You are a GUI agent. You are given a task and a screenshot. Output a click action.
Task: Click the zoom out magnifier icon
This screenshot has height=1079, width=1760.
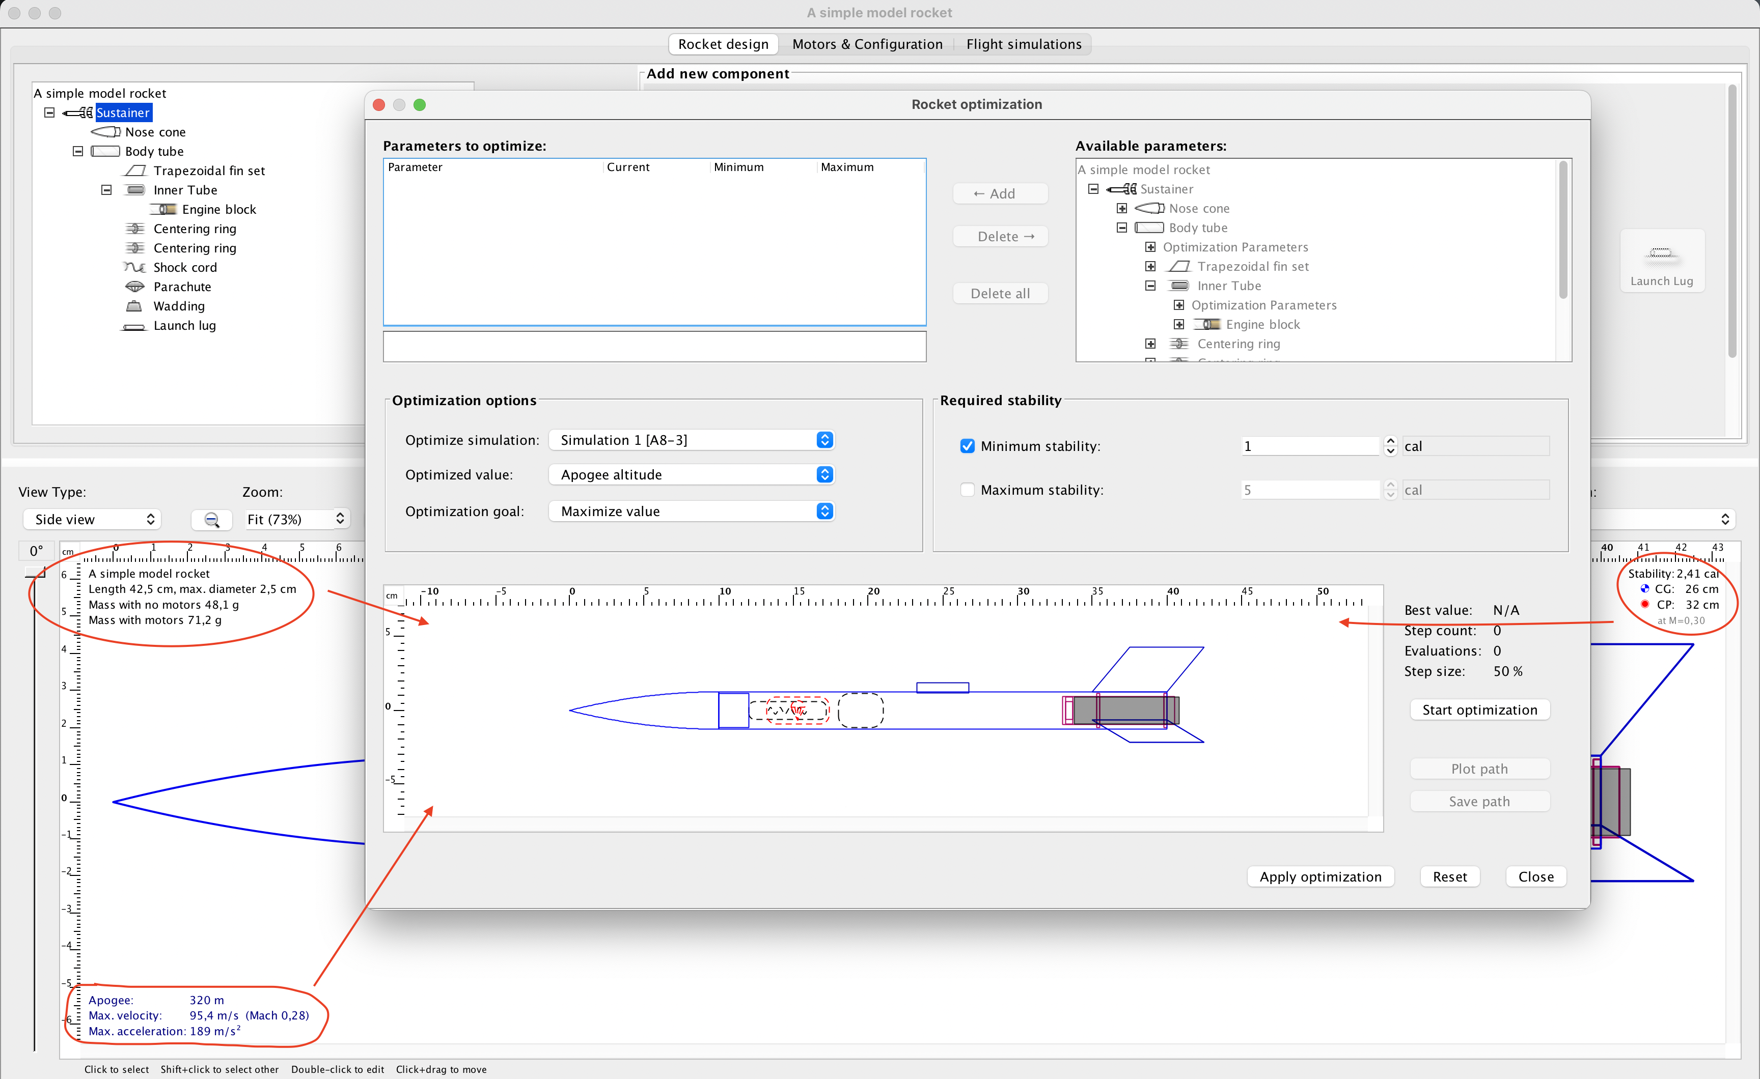point(211,520)
